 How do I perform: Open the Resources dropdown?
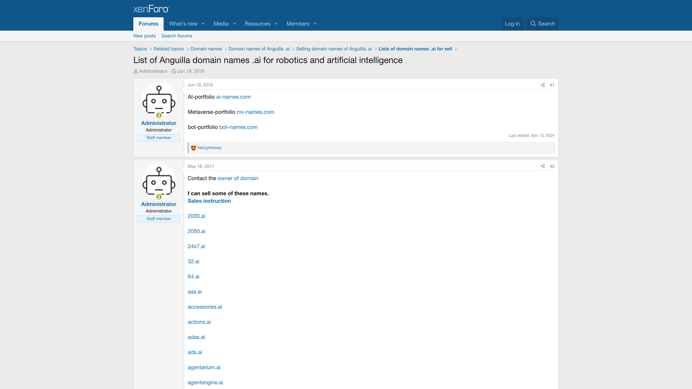257,24
